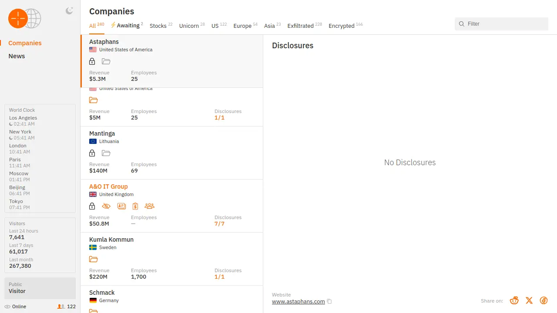Copy the website URL to clipboard
The image size is (557, 313).
pos(329,302)
